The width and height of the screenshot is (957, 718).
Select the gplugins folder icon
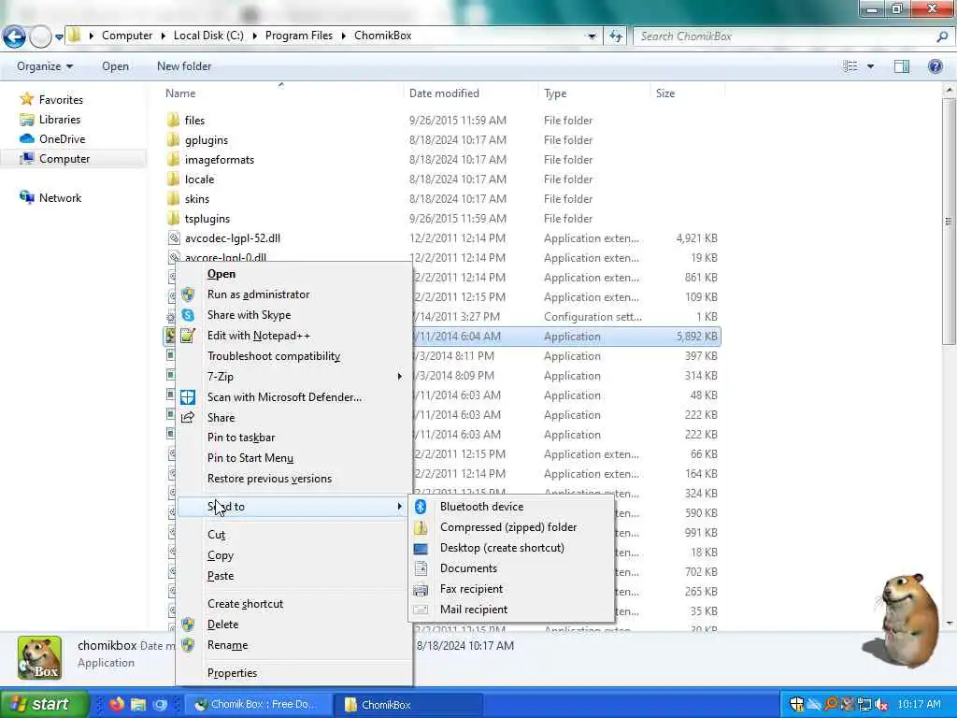pos(173,140)
